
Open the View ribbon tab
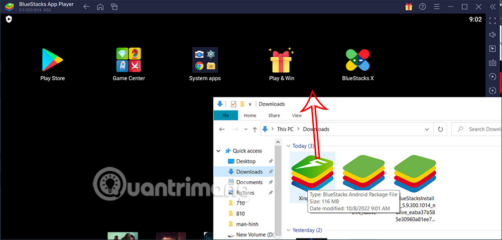297,115
